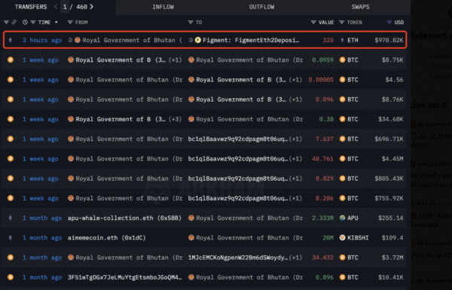Open the SWAPS tab
The height and width of the screenshot is (290, 452).
pyautogui.click(x=360, y=7)
